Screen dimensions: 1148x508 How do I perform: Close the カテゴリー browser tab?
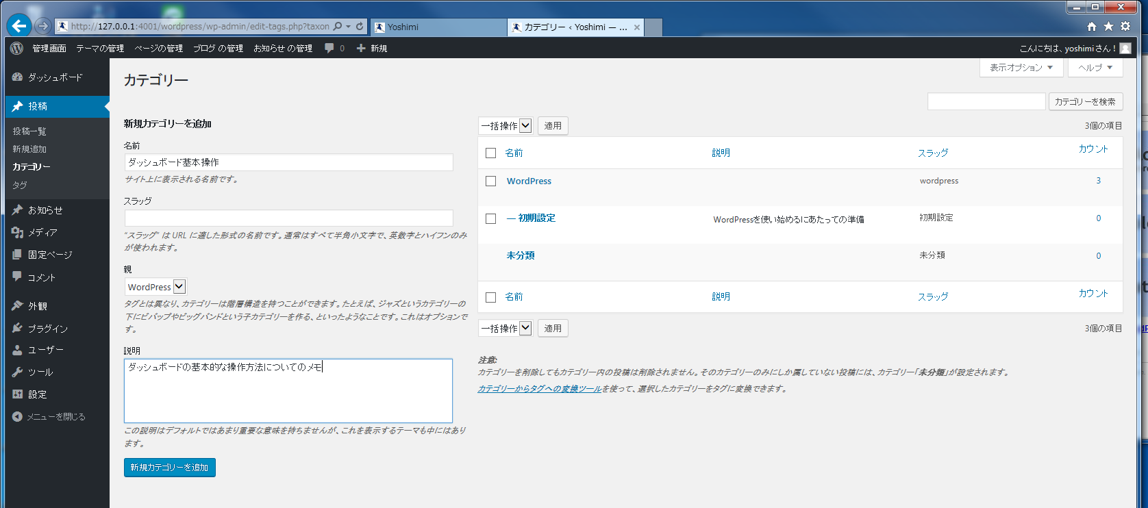pos(637,27)
